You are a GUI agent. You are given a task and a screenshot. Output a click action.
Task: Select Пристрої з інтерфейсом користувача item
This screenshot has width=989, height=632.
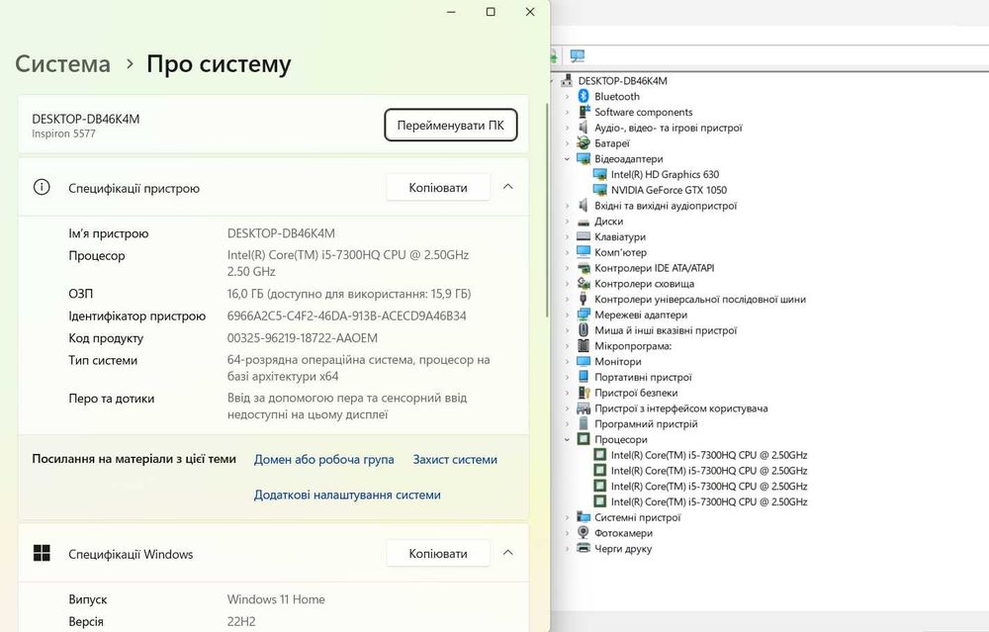click(680, 408)
